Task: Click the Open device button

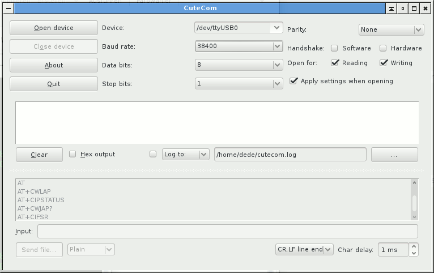Action: point(54,28)
